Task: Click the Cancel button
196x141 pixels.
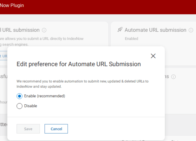Action: [x=56, y=129]
